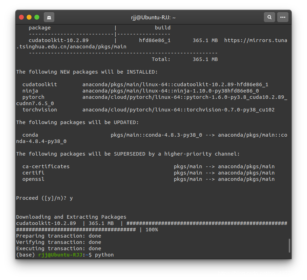Click 'Downloading and Extracting Packages' heading

coord(71,217)
